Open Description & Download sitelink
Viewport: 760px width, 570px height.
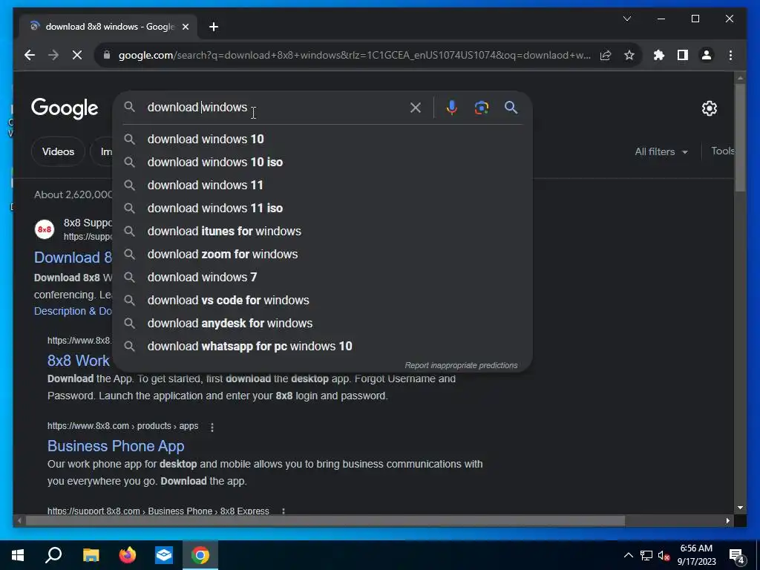(x=73, y=311)
